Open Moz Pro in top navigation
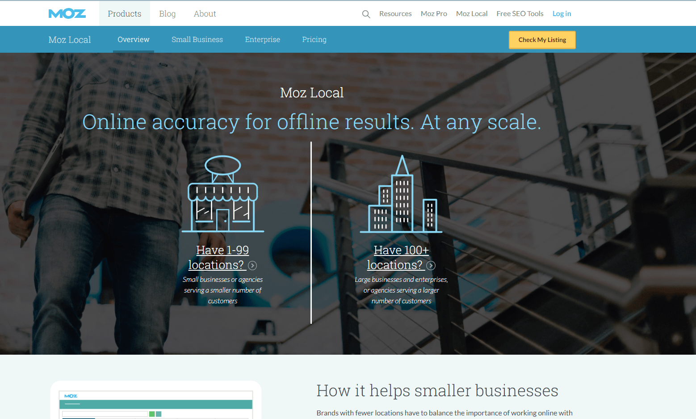The width and height of the screenshot is (696, 419). coord(434,14)
